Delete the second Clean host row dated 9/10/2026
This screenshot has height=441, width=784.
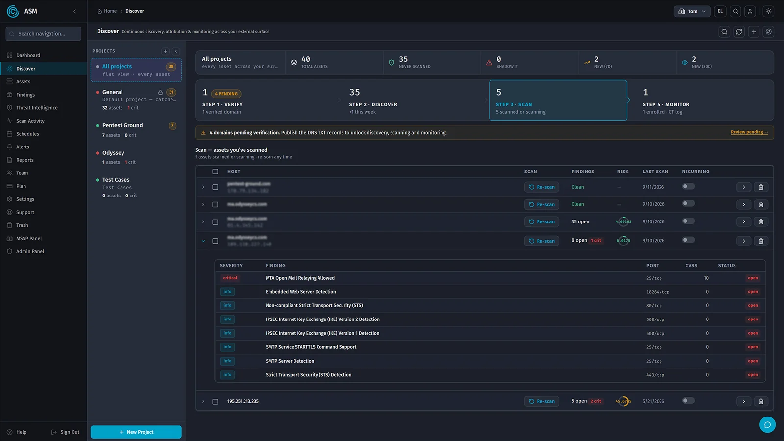761,204
